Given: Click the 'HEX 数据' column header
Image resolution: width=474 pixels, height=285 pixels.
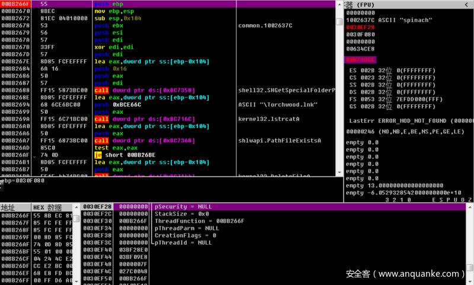Looking at the screenshot, I should 47,207.
